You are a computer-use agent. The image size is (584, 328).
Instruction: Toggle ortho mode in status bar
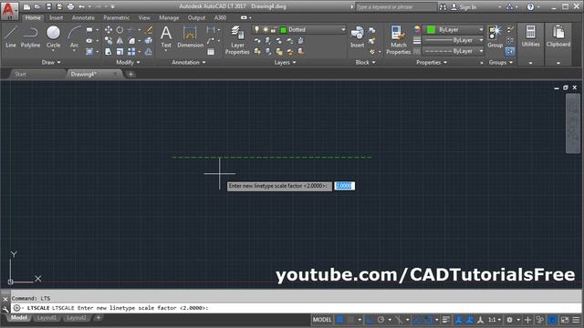370,320
